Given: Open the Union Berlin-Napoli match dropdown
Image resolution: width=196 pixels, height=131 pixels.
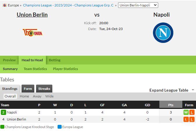Looking at the screenshot, I should [138, 5].
